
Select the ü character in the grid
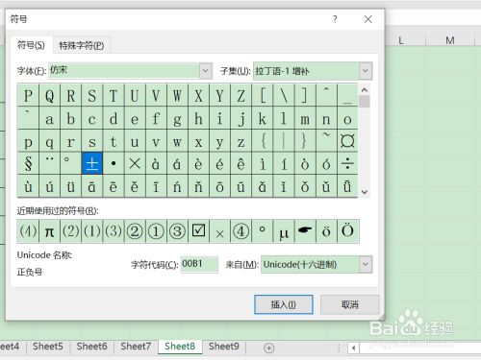pos(71,186)
